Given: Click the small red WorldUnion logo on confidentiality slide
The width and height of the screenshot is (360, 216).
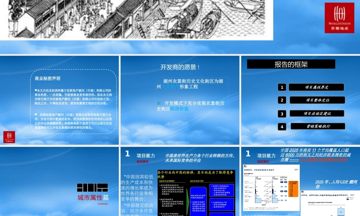Looking at the screenshot, I should (9, 137).
